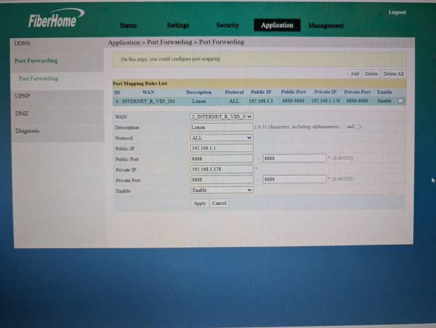
Task: Click the Private Port end field
Action: coord(294,179)
